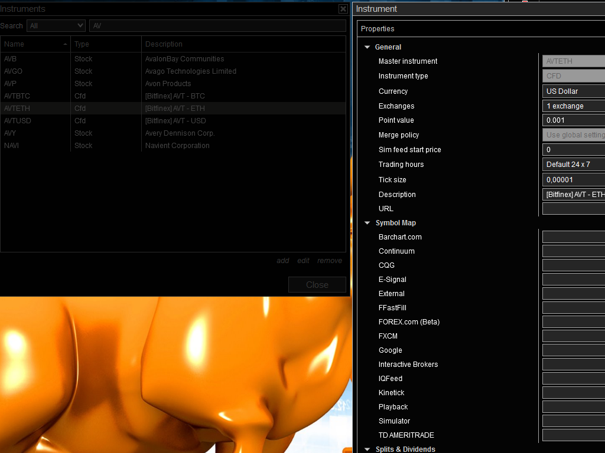Click the FOREX.com (Beta) symbol field
Image resolution: width=605 pixels, height=453 pixels.
(574, 322)
